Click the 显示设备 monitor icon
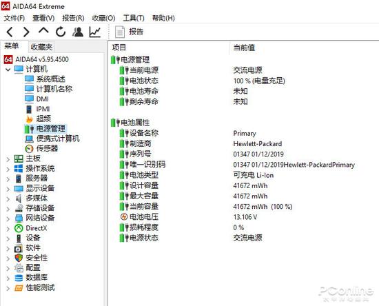 point(19,188)
